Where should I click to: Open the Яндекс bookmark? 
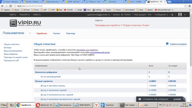click(107, 10)
